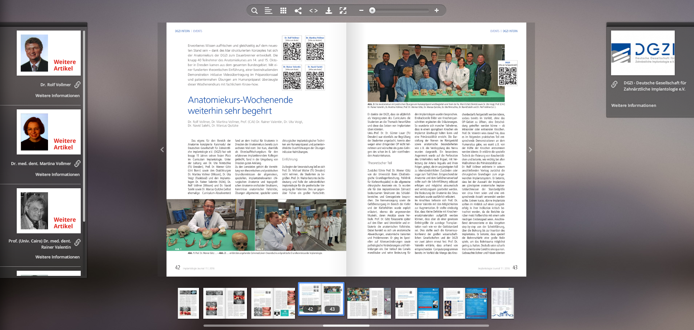Select the first single-page thumbnail in strip
Viewport: 694px width, 330px height.
(x=188, y=303)
